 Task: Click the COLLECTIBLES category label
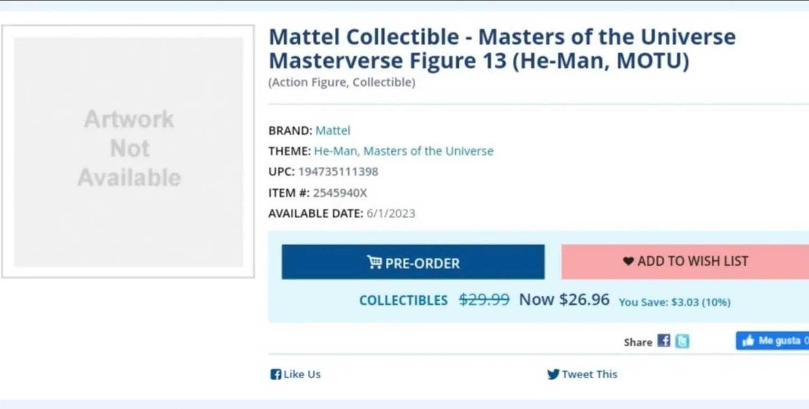pos(403,301)
